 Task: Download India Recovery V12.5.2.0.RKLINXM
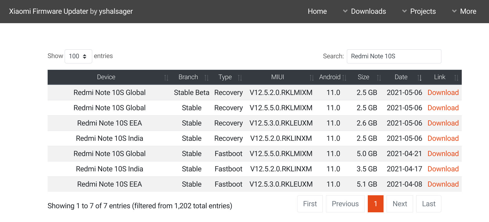pos(443,138)
